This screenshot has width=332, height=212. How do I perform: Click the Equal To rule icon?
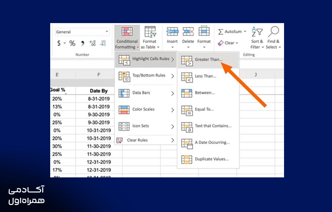tap(187, 110)
